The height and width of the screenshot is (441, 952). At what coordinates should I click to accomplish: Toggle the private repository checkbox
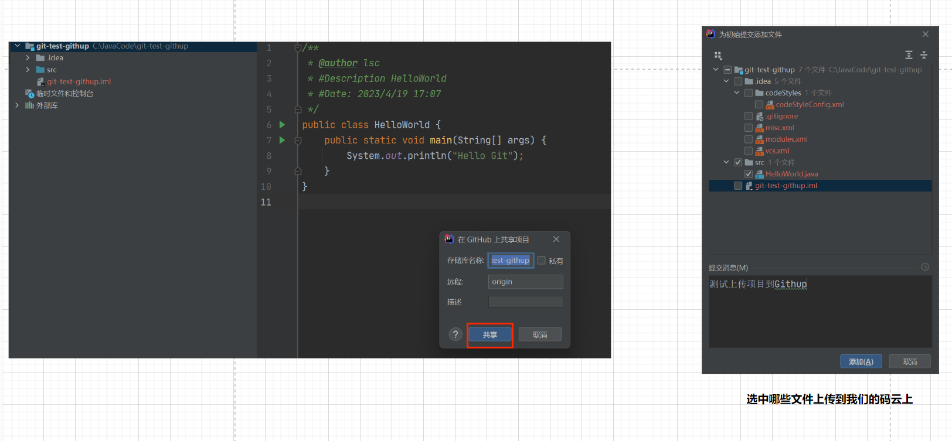(x=542, y=261)
